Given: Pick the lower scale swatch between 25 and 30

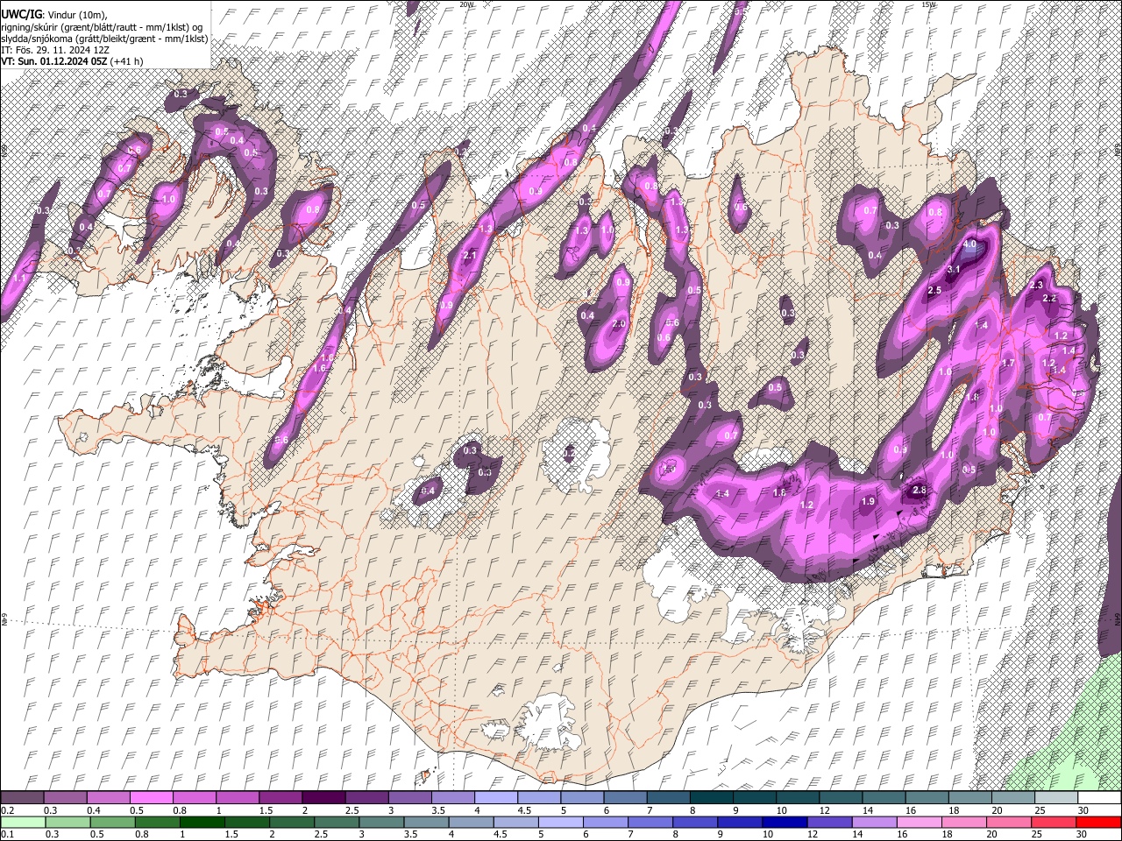Looking at the screenshot, I should 1053,823.
